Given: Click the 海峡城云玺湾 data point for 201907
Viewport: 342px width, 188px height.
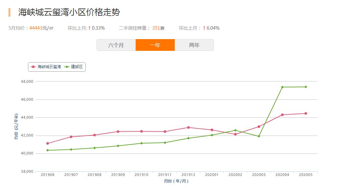Looking at the screenshot, I should [71, 137].
